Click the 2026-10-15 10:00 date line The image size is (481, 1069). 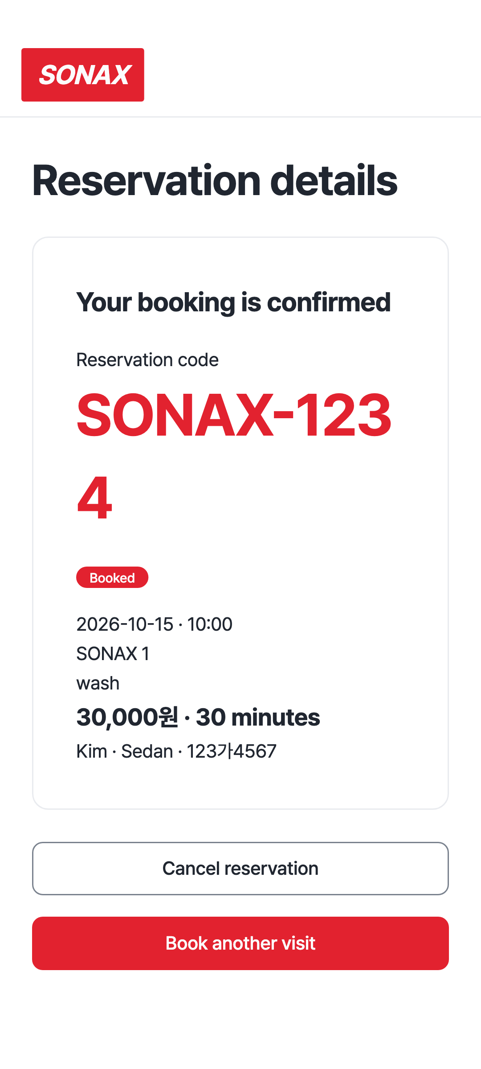154,624
